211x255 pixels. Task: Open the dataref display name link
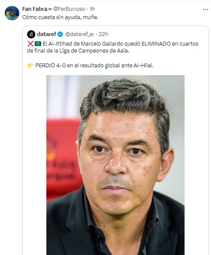pyautogui.click(x=46, y=34)
